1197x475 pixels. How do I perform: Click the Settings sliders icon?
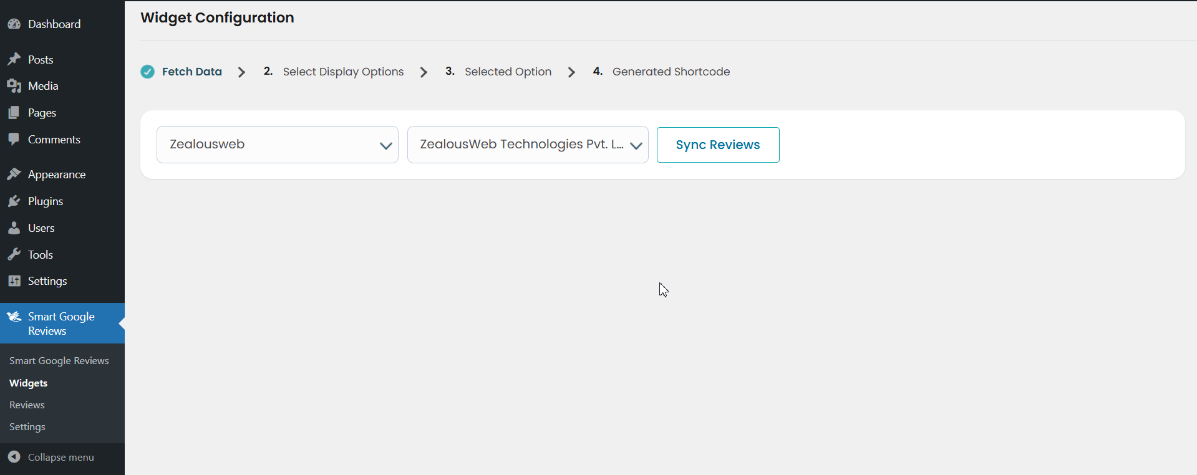pyautogui.click(x=14, y=281)
